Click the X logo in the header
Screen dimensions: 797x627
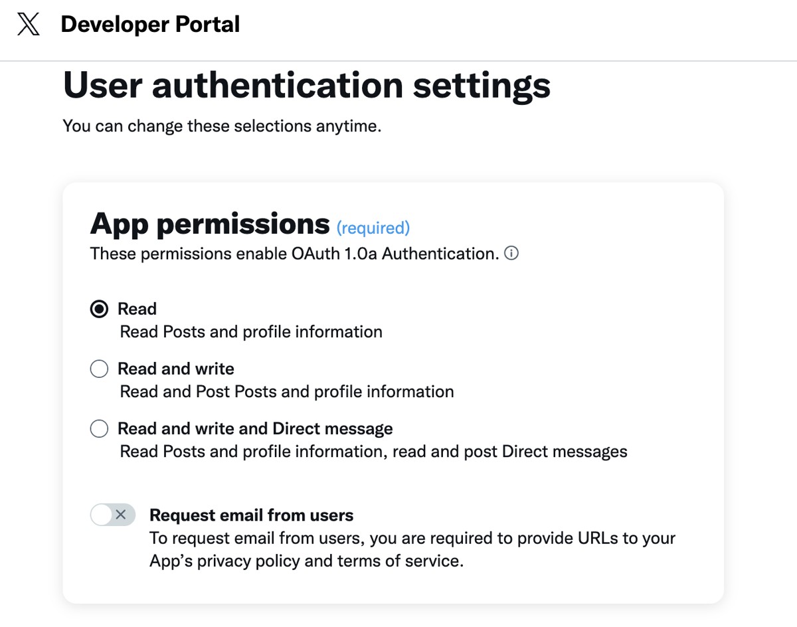pyautogui.click(x=28, y=25)
